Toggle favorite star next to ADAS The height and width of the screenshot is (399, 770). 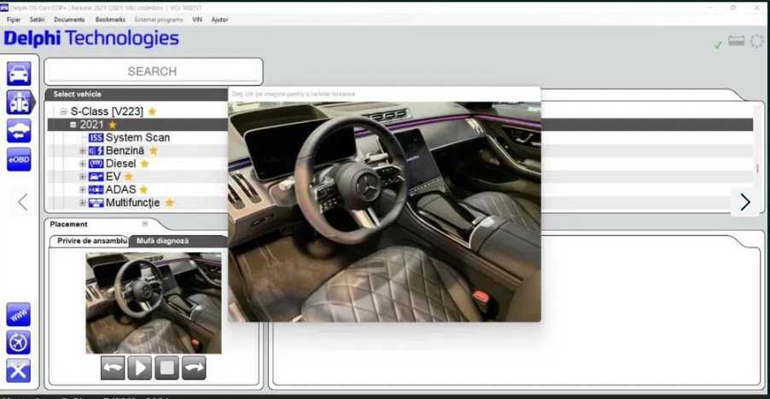tap(143, 189)
